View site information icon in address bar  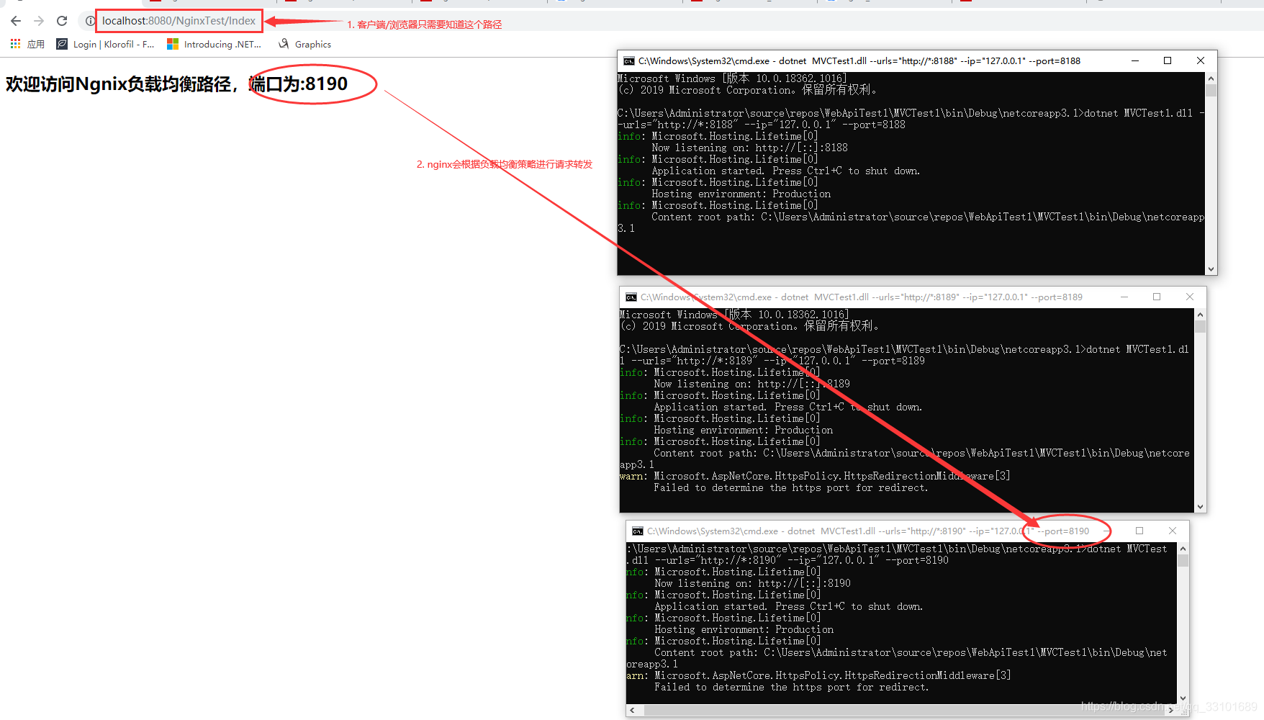click(x=90, y=21)
